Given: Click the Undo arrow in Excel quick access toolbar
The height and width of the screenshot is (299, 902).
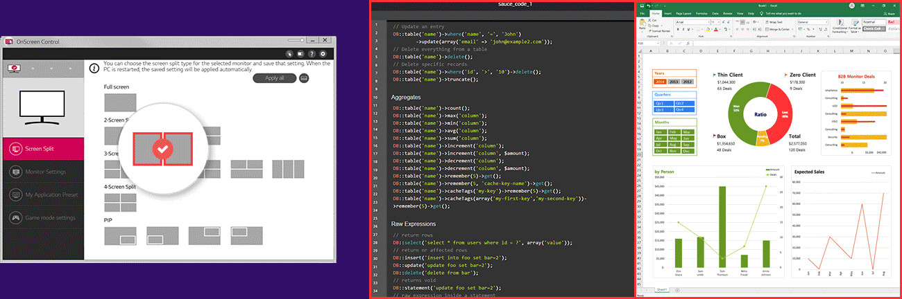Looking at the screenshot, I should 648,6.
